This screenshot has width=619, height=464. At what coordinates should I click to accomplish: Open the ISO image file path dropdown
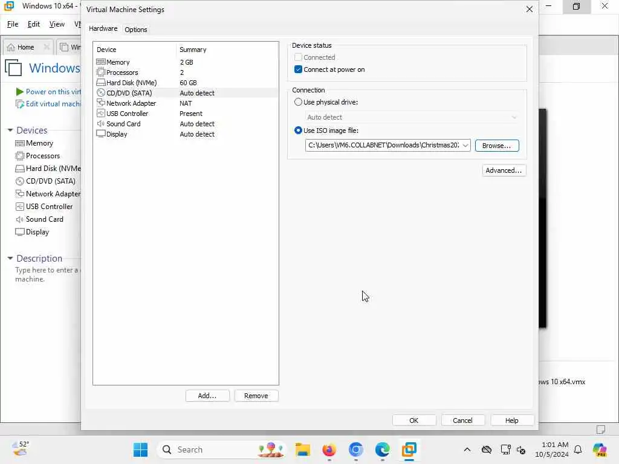pos(465,145)
